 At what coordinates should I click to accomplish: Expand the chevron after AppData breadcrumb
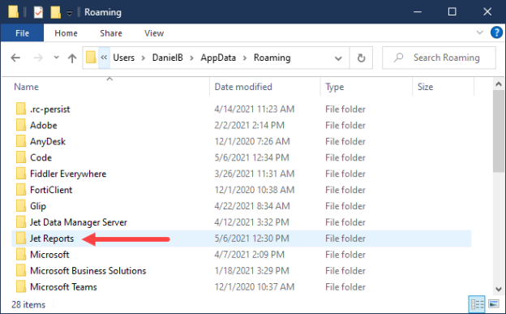coord(245,58)
